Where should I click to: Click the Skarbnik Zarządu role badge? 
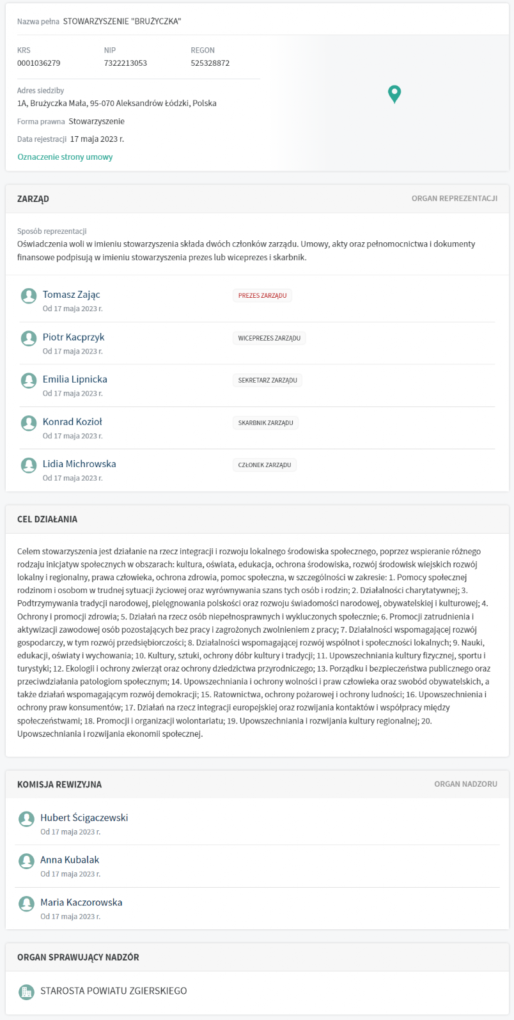pyautogui.click(x=265, y=423)
